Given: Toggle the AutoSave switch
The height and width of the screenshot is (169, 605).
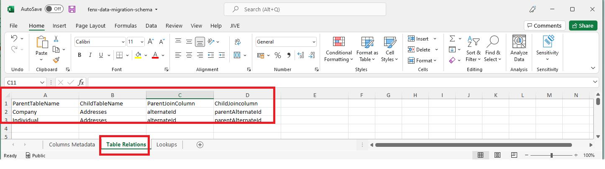Looking at the screenshot, I should tap(54, 9).
